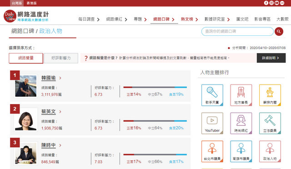The width and height of the screenshot is (291, 169).
Task: Expand arrow next to 數據研究室
Action: tap(228, 20)
